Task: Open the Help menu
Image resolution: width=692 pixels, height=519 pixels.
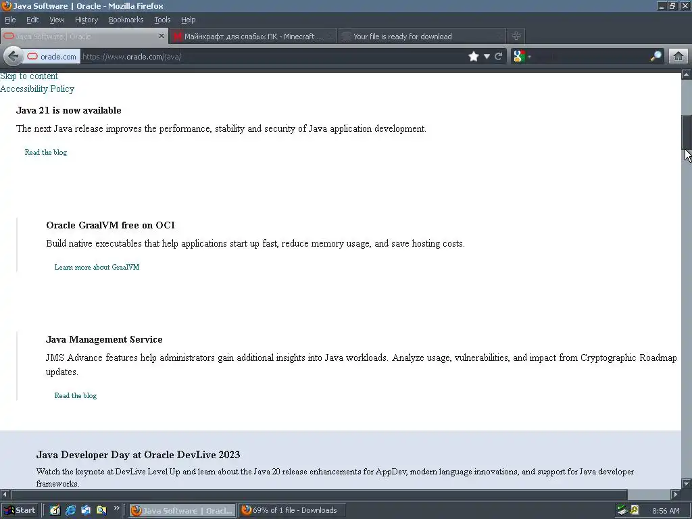Action: (188, 20)
